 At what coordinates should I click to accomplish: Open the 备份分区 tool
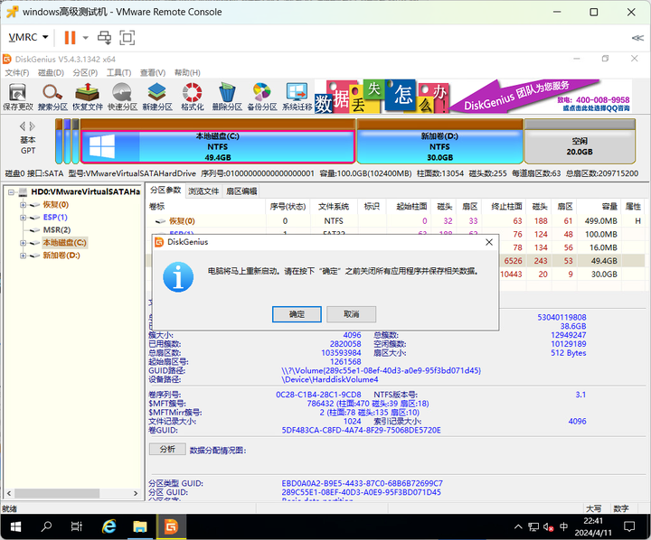(262, 97)
